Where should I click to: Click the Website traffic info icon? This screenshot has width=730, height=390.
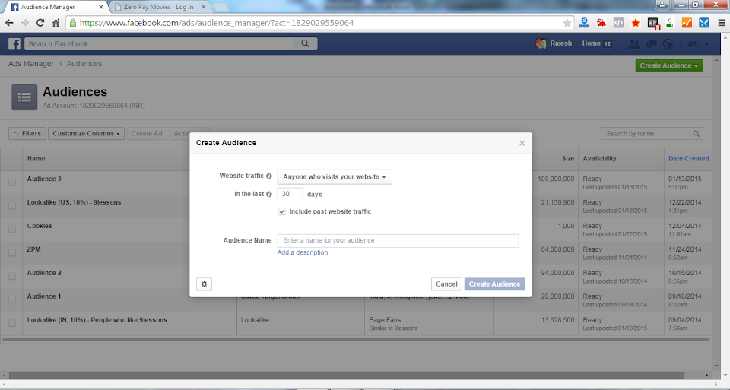tap(269, 176)
